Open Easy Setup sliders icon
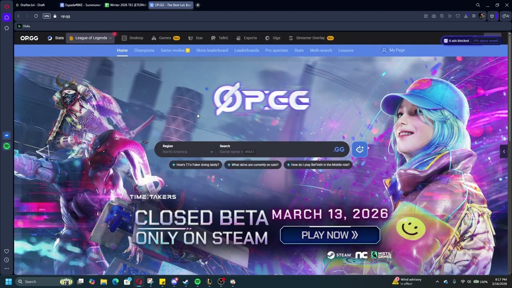Image resolution: width=512 pixels, height=288 pixels. (x=474, y=16)
